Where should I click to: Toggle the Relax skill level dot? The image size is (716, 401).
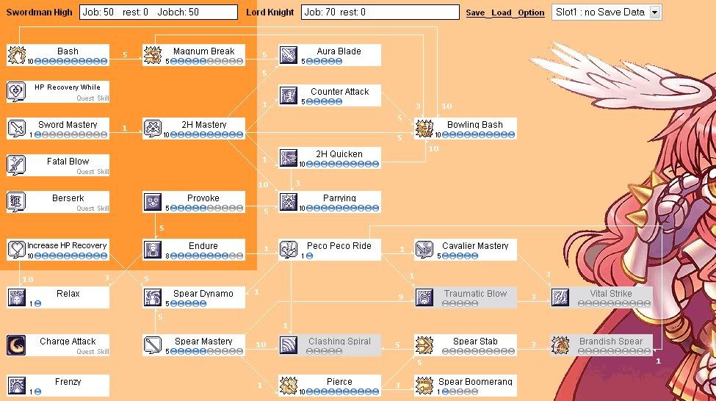click(x=37, y=303)
